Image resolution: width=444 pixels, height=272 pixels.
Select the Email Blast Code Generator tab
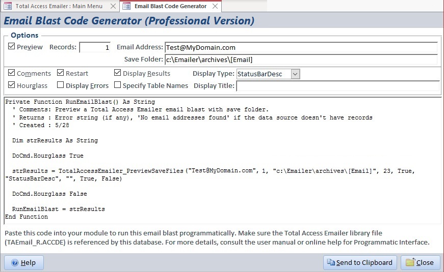pyautogui.click(x=170, y=6)
